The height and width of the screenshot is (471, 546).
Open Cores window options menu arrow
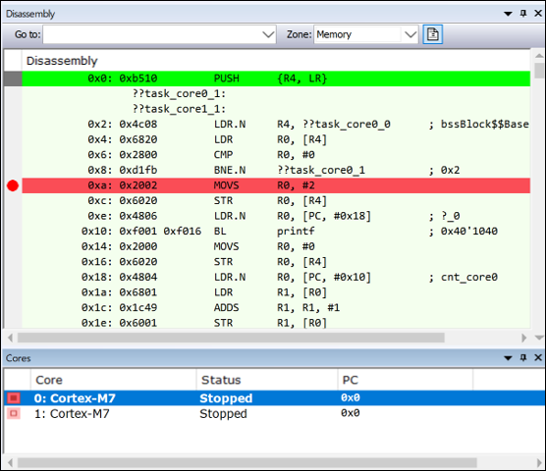pos(508,357)
